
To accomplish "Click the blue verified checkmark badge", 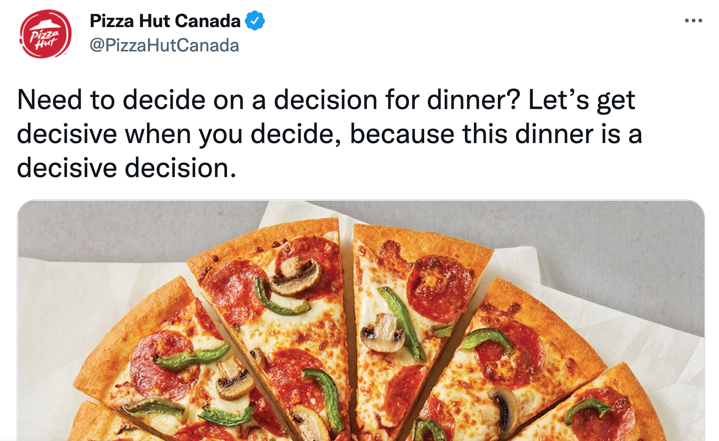I will coord(255,21).
